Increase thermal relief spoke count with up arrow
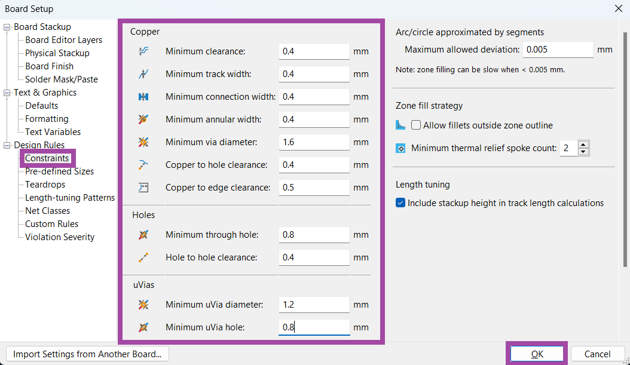Screen dimensions: 630x365 pyautogui.click(x=583, y=145)
